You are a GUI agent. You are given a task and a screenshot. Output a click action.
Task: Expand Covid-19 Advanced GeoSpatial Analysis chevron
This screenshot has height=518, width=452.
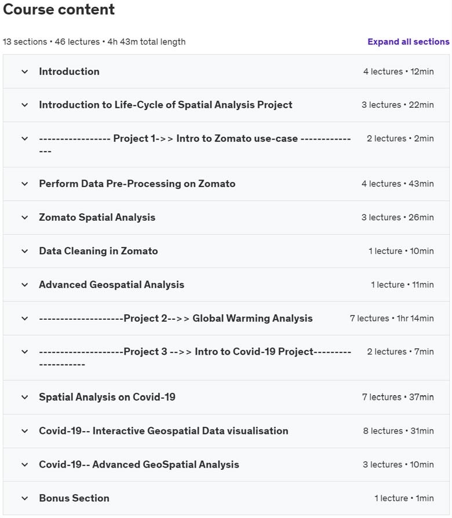point(24,464)
